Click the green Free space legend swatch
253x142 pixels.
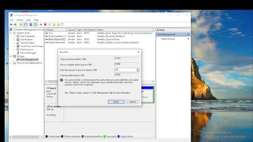tap(104, 136)
